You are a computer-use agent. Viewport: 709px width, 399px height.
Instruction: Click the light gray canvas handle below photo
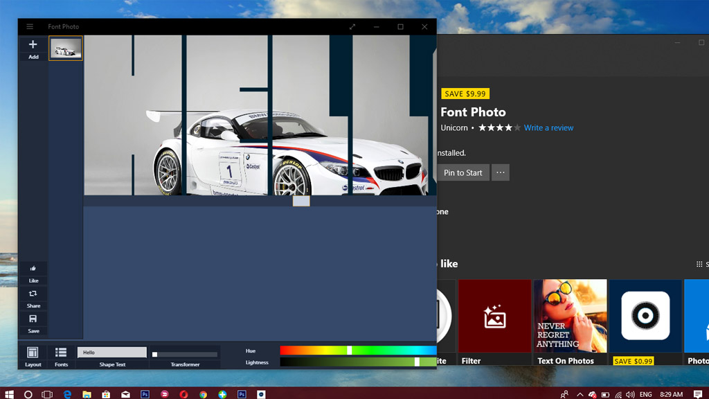click(x=301, y=201)
